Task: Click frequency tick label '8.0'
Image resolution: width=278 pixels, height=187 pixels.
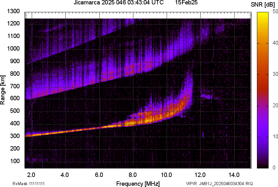Action: (x=133, y=175)
